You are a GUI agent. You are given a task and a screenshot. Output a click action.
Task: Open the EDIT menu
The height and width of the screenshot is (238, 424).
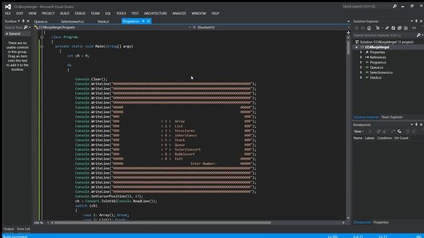pos(20,13)
